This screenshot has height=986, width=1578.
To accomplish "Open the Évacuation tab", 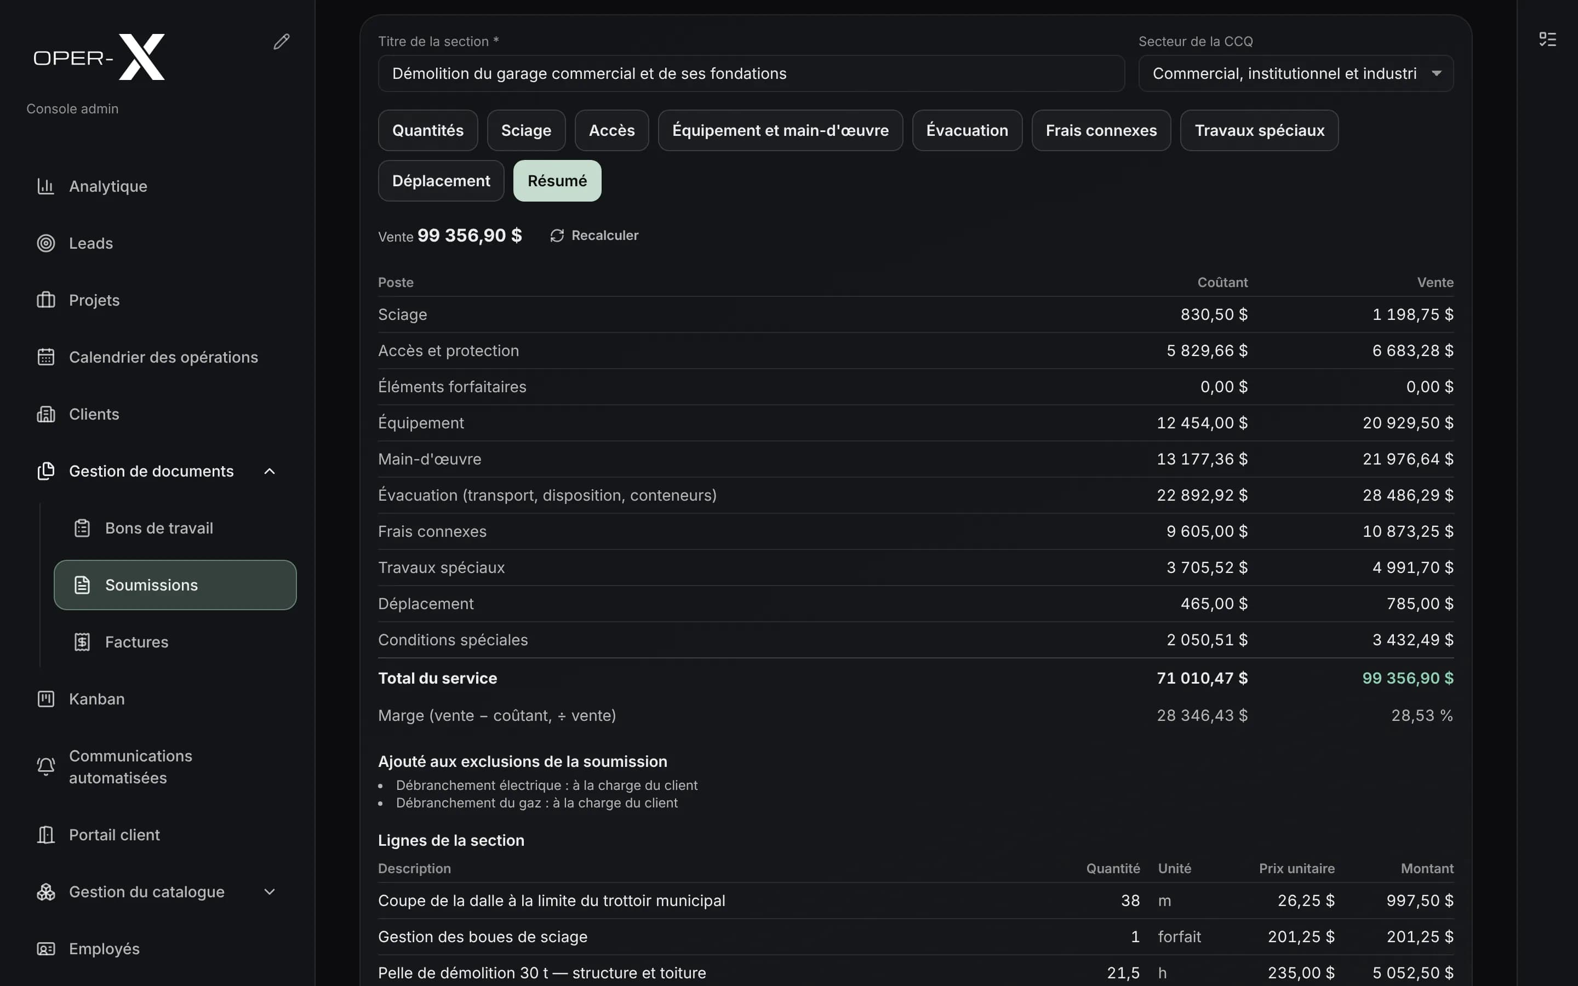I will point(967,130).
